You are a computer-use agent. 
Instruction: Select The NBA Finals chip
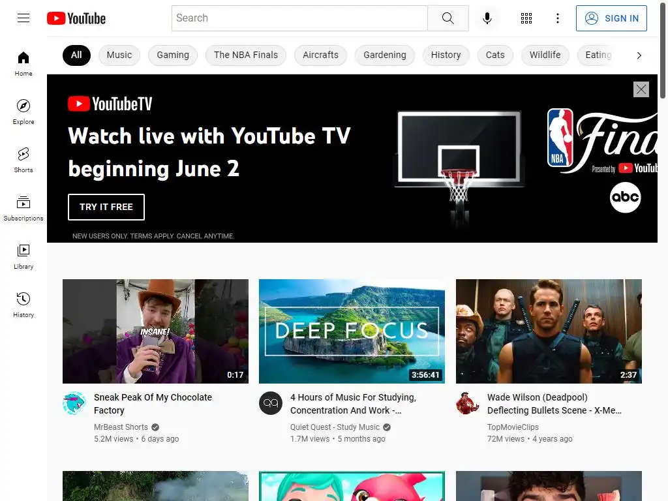pos(246,55)
